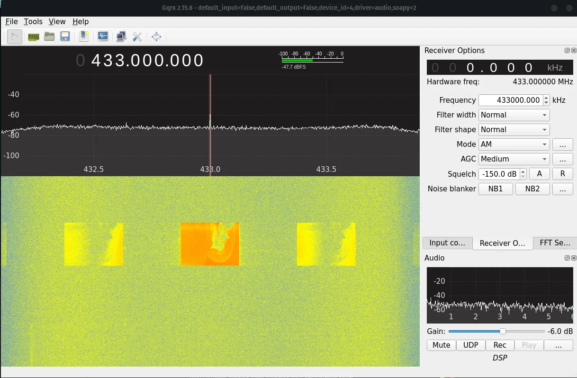
Task: Click the Squelch reset 'R' button
Action: pos(563,174)
